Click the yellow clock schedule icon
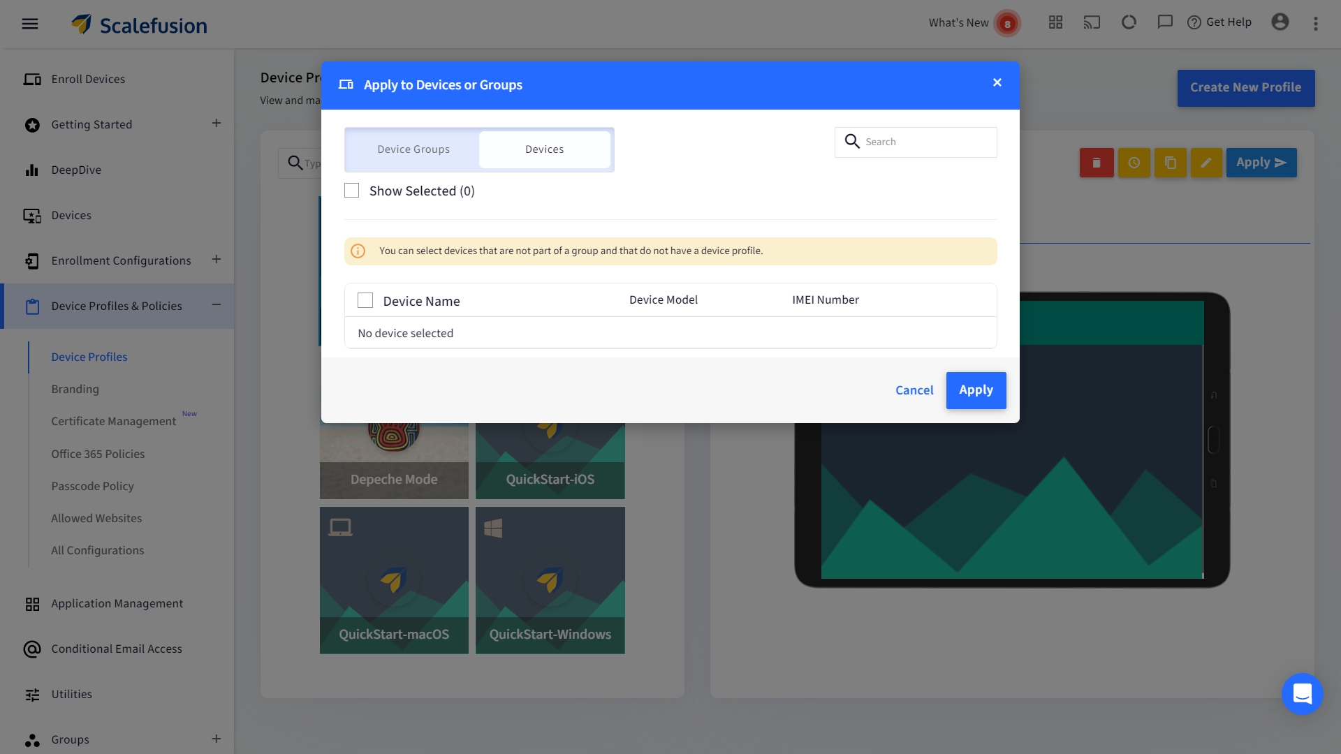Viewport: 1341px width, 754px height. pyautogui.click(x=1134, y=163)
